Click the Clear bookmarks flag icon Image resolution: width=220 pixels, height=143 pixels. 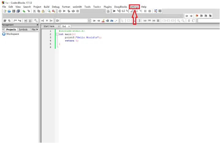click(210, 16)
